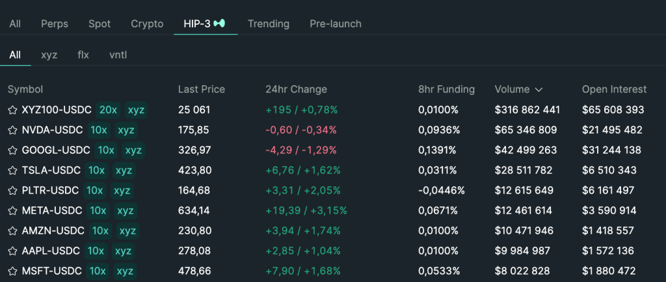The width and height of the screenshot is (666, 282).
Task: Sort table by Open Interest column
Action: click(x=614, y=90)
